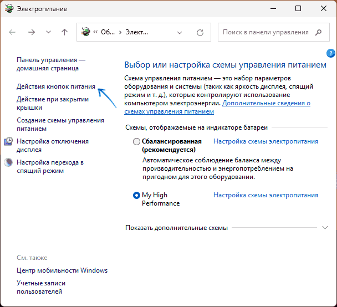The image size is (337, 307).
Task: Open Панель управления — домашняя страница
Action: [51, 64]
